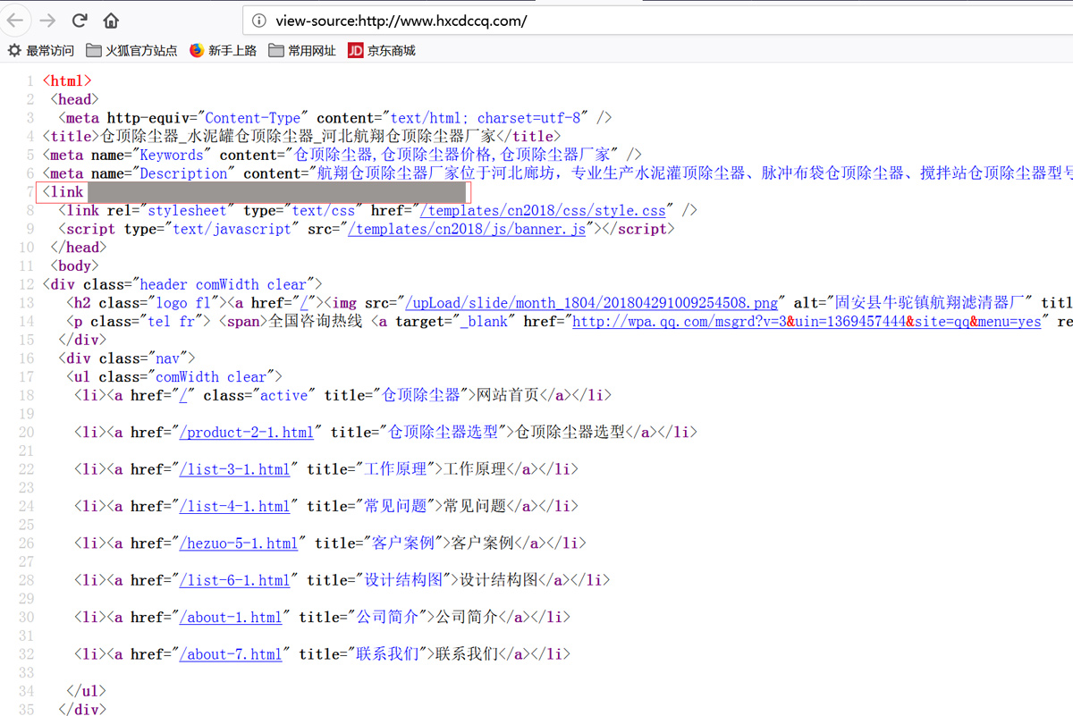Click the /product-2-1.html link
The height and width of the screenshot is (716, 1073).
[247, 433]
